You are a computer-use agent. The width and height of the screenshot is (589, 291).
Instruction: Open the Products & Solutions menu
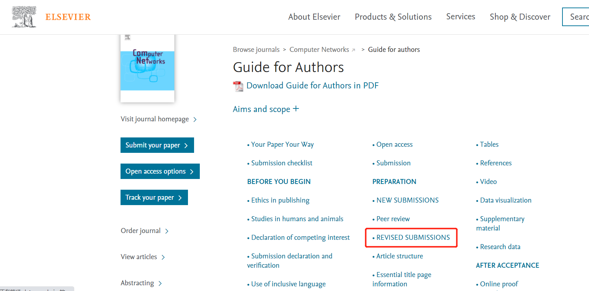[393, 17]
